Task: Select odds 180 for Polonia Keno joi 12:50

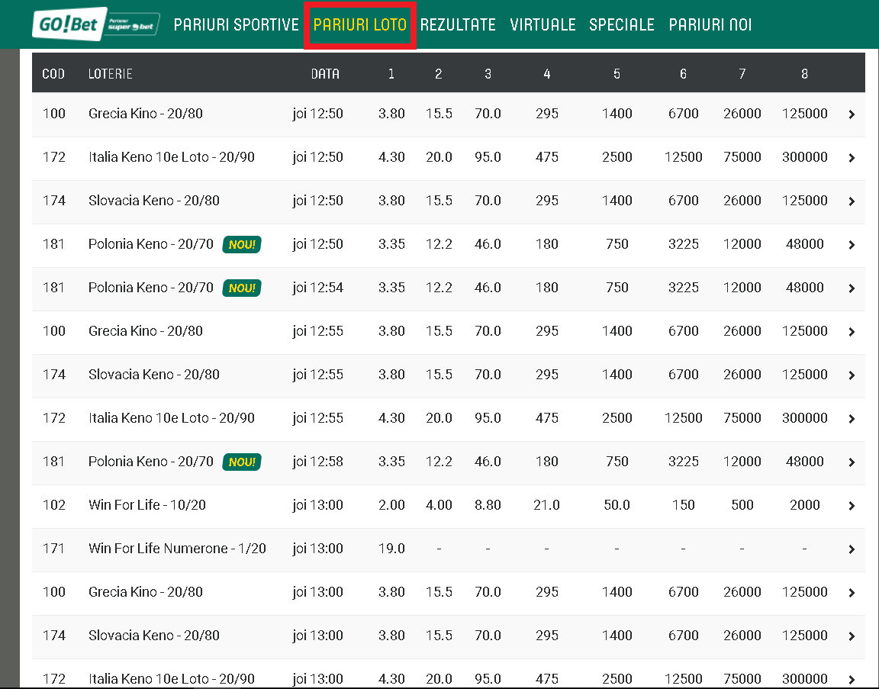Action: coord(546,244)
